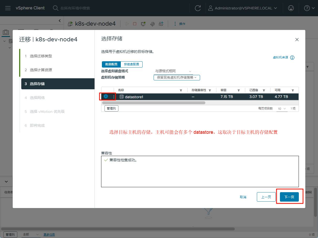The width and height of the screenshot is (318, 238).
Task: Close the migration dialog with X
Action: pos(297,40)
